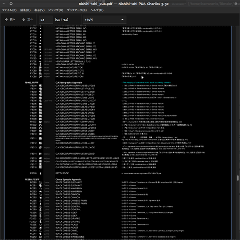240x240 pixels.
Task: Select text "CJK IDEOGRAPH U2FF0-U4E8B-U7D2B"
Action: pyautogui.click(x=75, y=86)
